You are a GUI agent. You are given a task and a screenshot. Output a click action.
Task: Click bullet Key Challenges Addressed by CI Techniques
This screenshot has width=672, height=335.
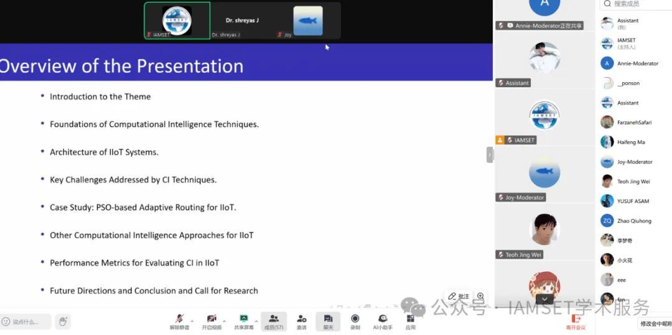[133, 180]
